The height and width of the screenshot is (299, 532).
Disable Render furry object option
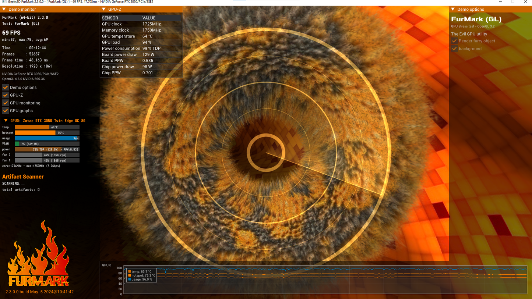(454, 41)
